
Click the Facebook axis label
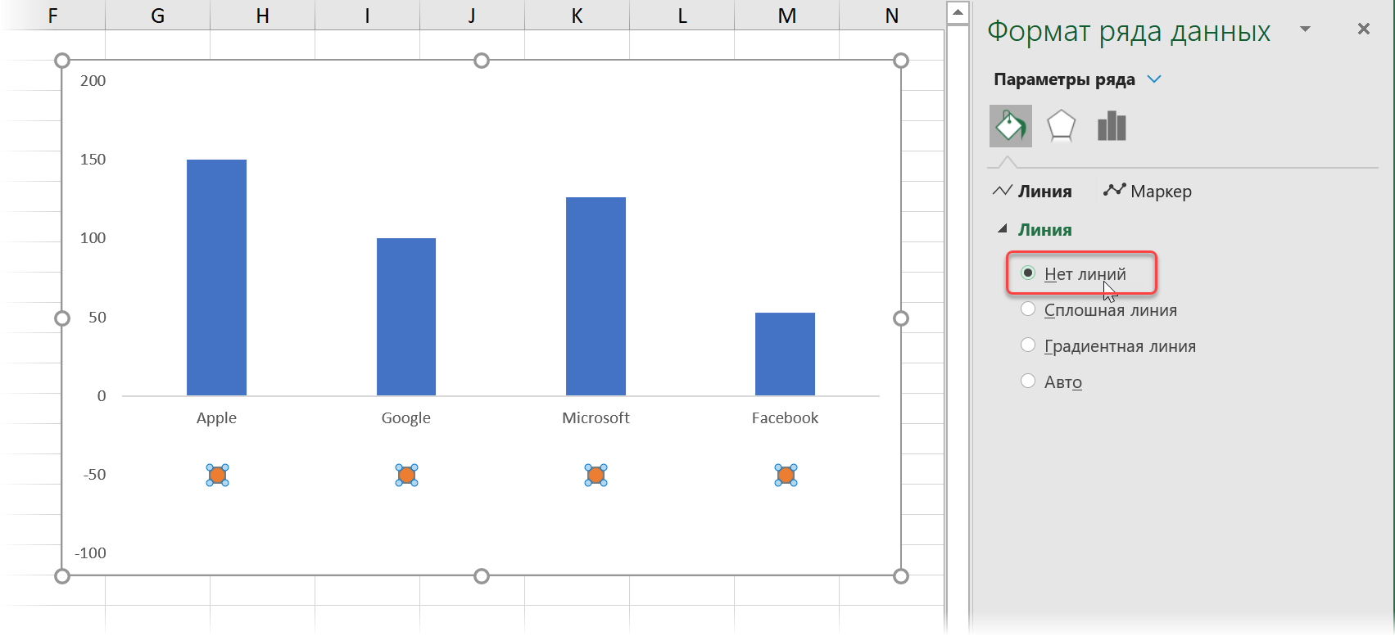point(785,418)
